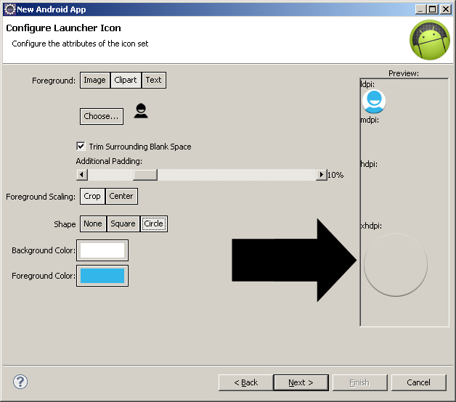
Task: Click the mdpi: preview label
Action: tap(370, 120)
